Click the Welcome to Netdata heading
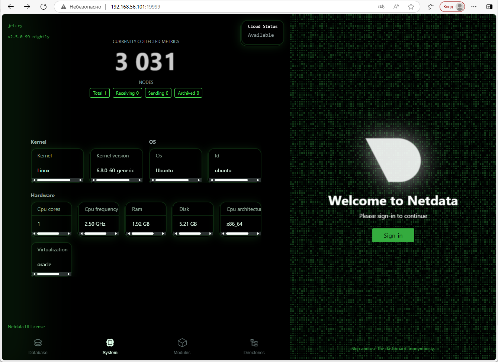 click(x=393, y=200)
